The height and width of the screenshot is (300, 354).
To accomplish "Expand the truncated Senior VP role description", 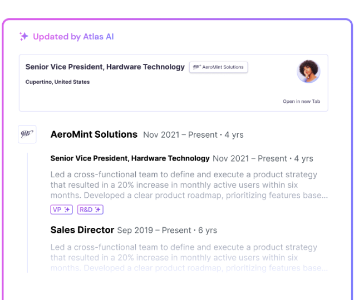I will point(189,185).
